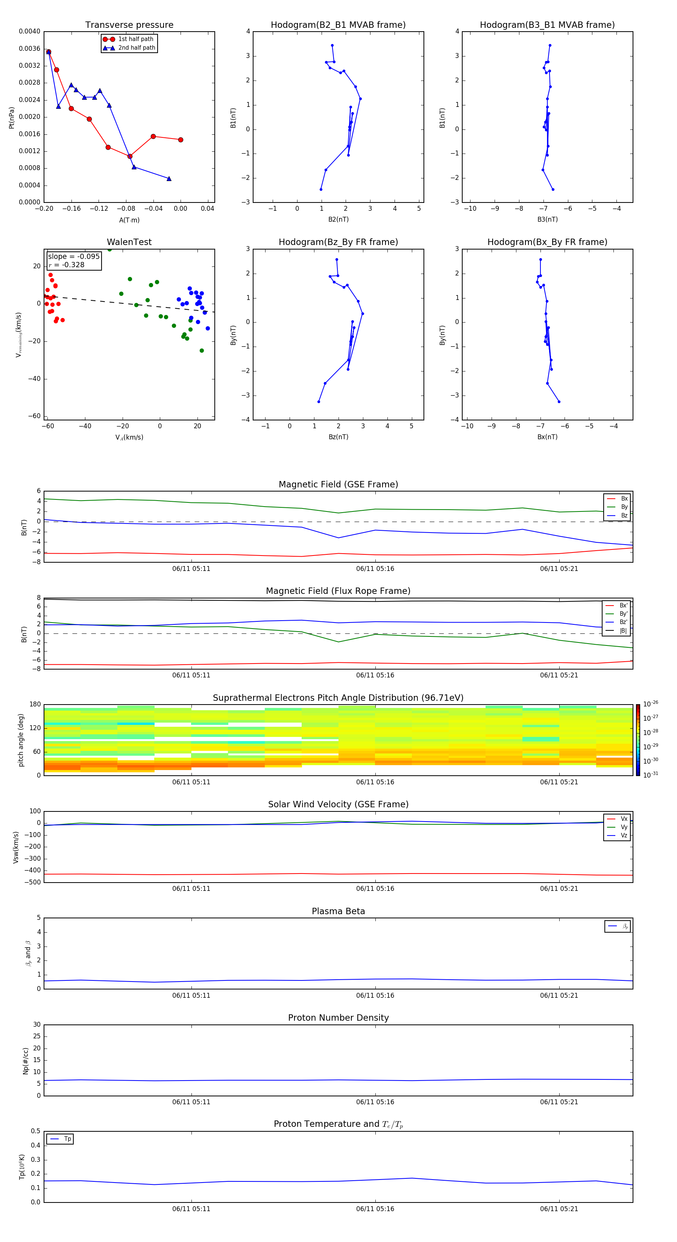Click the 10^-31 colorbar label
This screenshot has height=1242, width=677.
651,775
